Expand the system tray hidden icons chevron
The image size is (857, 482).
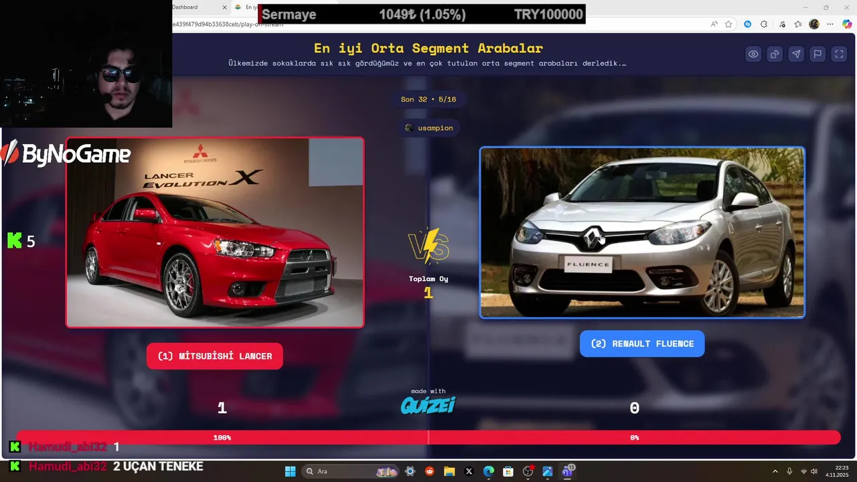(775, 471)
